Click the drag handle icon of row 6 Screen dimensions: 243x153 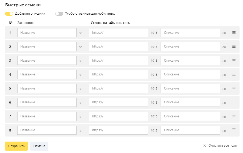click(234, 102)
